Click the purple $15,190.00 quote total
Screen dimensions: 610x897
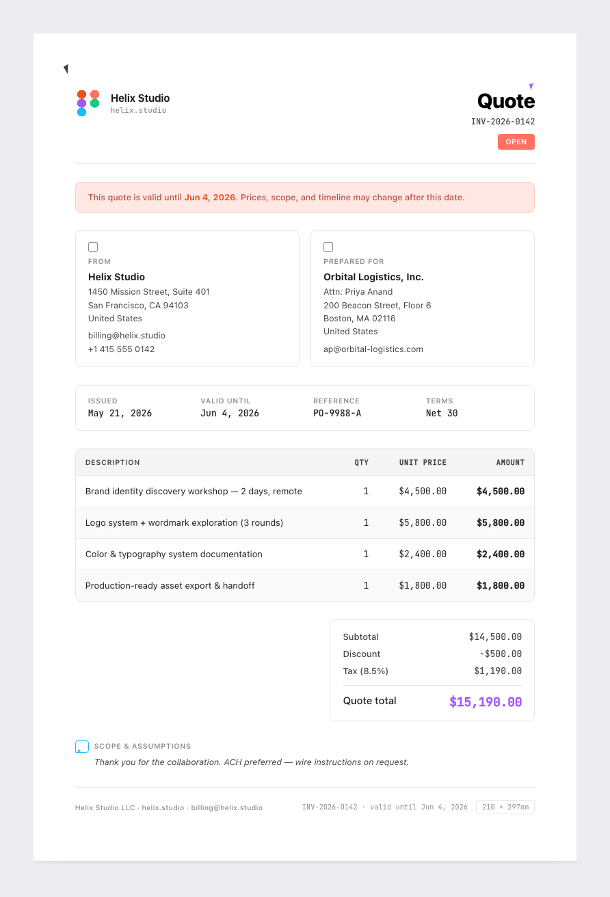pos(486,702)
